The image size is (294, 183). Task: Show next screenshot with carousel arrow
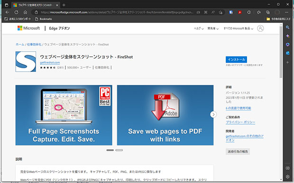click(x=213, y=114)
